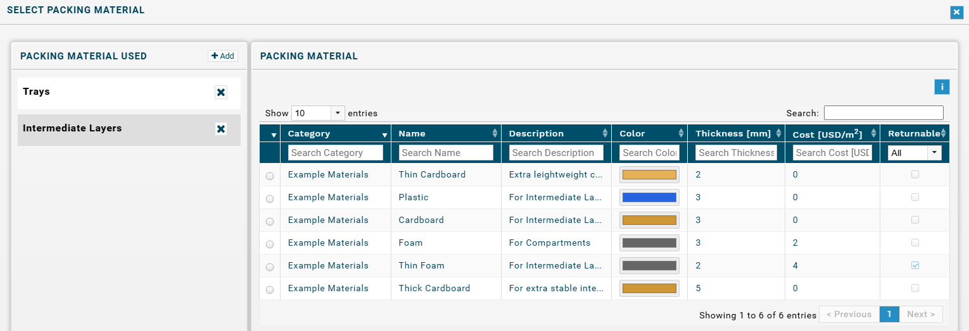Viewport: 969px width, 331px height.
Task: Toggle Returnable checkbox for Thin Cardboard
Action: pos(915,174)
